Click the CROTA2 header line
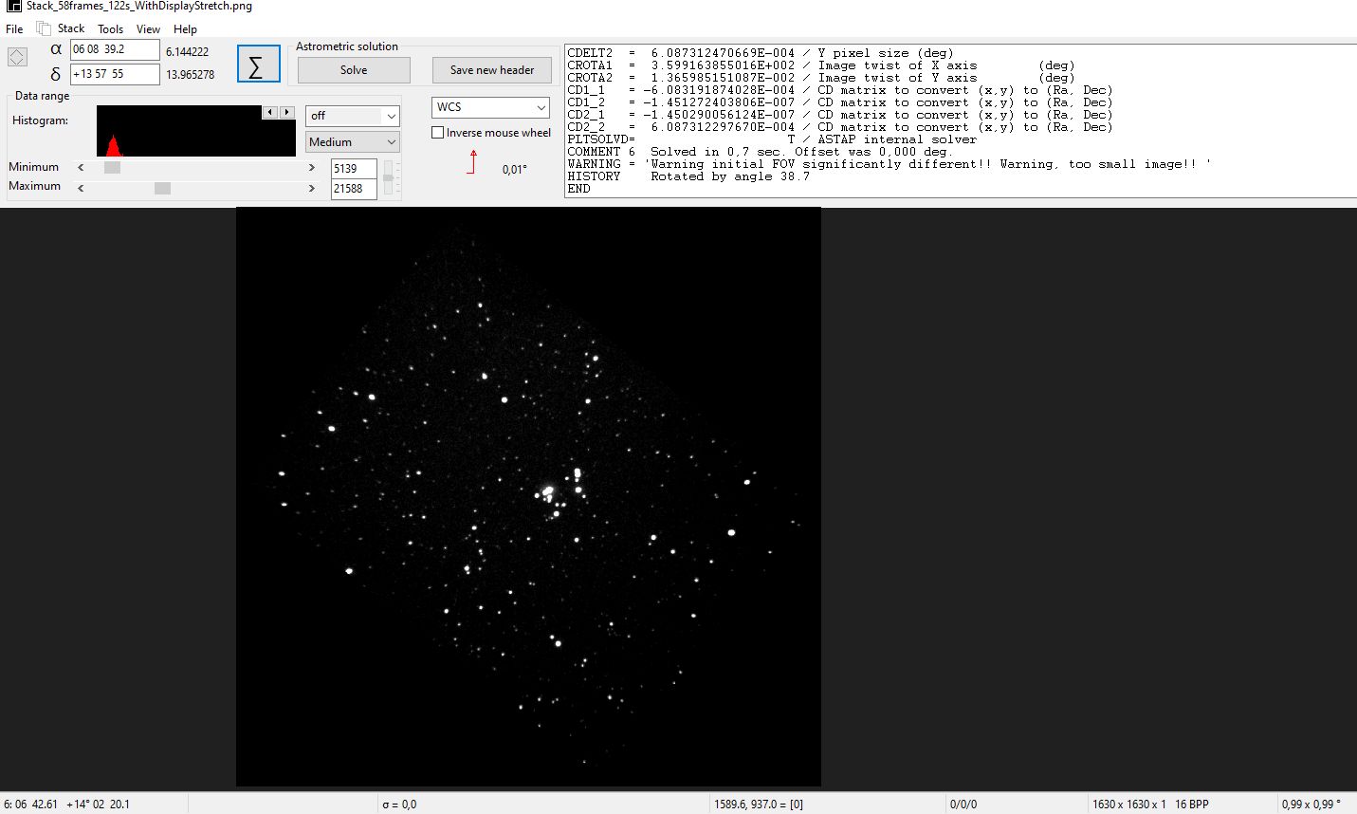1357x814 pixels. [821, 78]
